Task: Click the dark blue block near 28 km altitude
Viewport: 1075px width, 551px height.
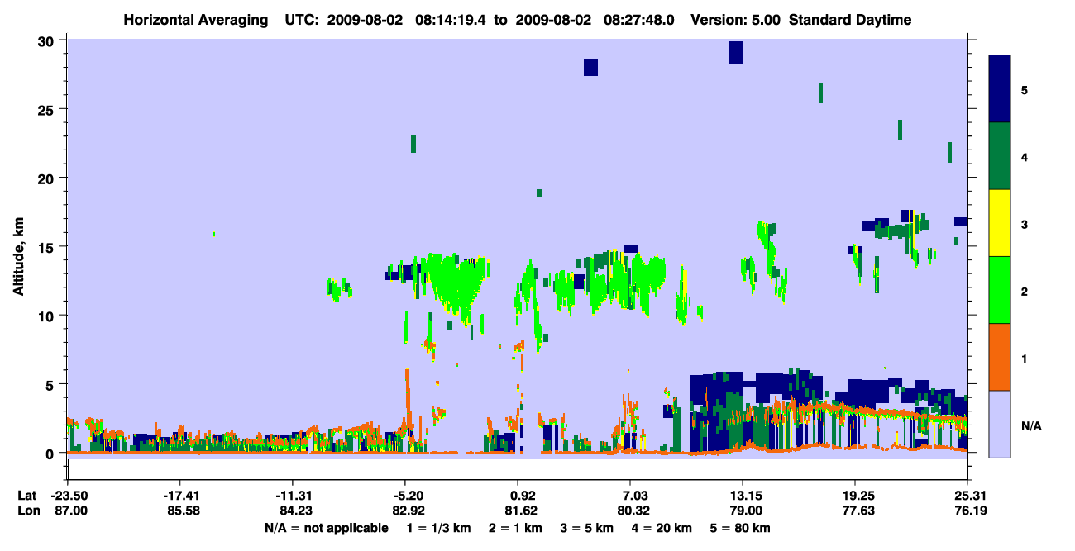Action: coord(590,67)
